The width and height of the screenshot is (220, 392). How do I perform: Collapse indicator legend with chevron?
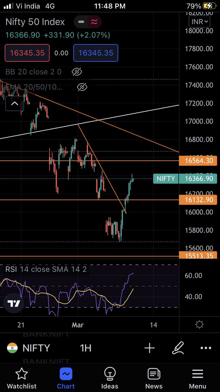pyautogui.click(x=14, y=104)
